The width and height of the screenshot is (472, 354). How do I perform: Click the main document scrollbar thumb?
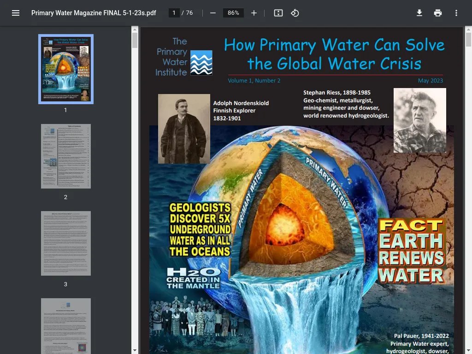[468, 40]
